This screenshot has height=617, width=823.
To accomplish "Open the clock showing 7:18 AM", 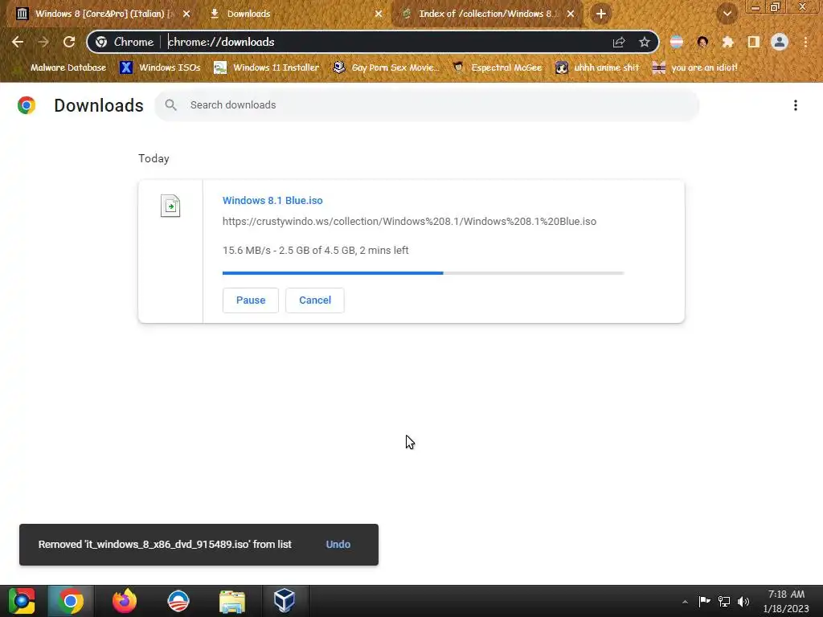I will pyautogui.click(x=786, y=601).
